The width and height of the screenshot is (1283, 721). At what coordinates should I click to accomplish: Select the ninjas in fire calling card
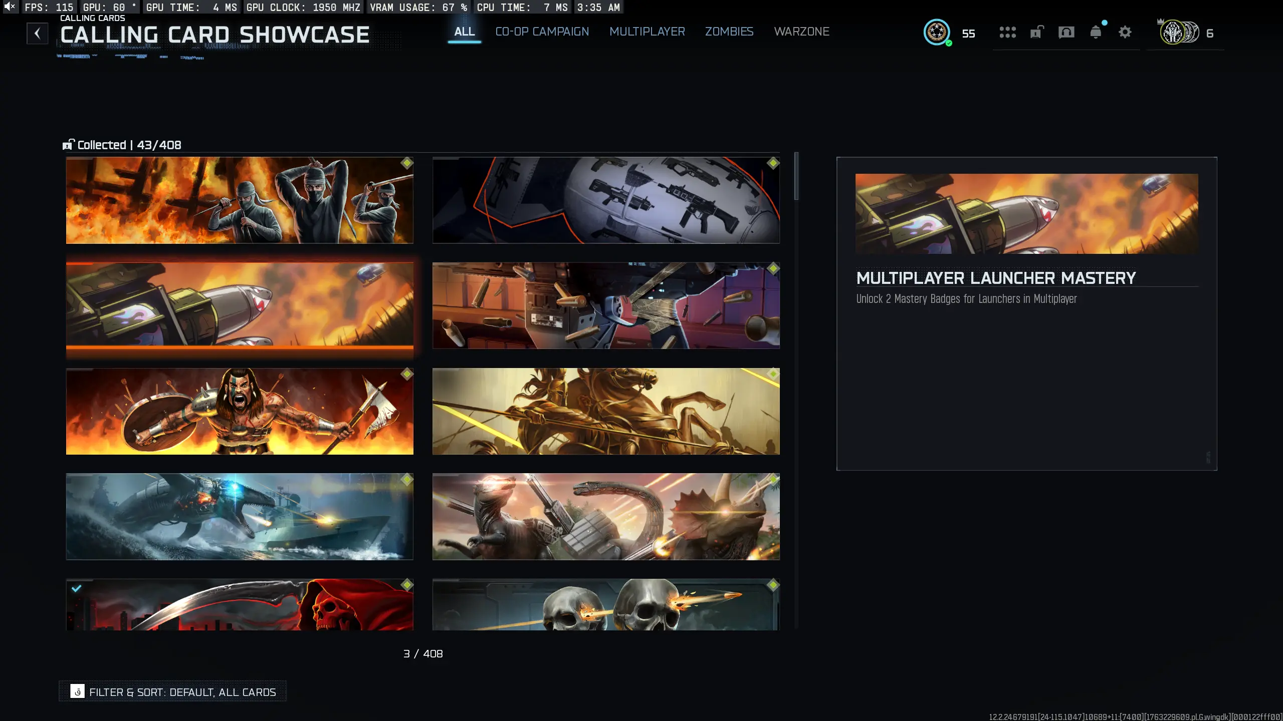tap(240, 200)
